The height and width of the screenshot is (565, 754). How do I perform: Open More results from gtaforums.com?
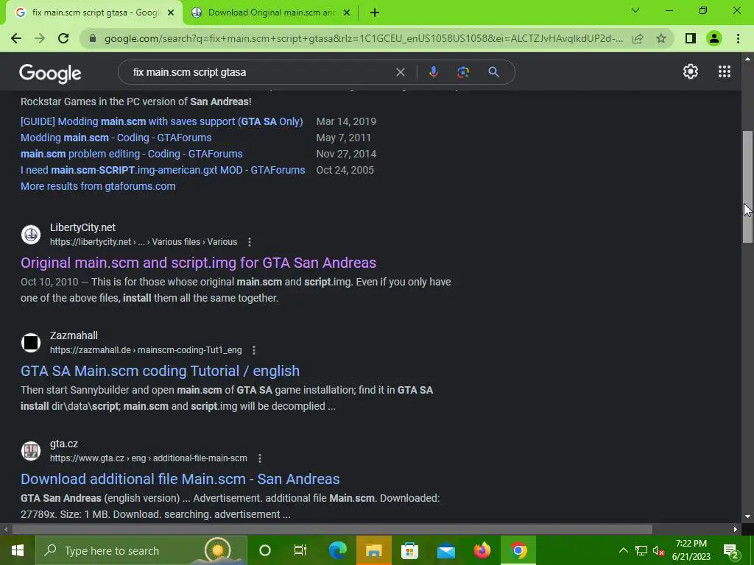pyautogui.click(x=98, y=186)
